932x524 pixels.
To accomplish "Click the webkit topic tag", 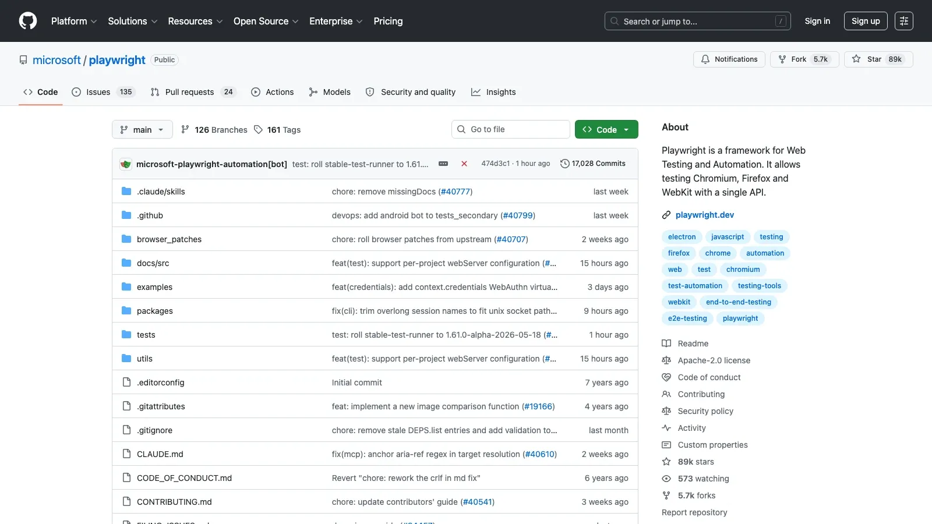I will tap(679, 302).
